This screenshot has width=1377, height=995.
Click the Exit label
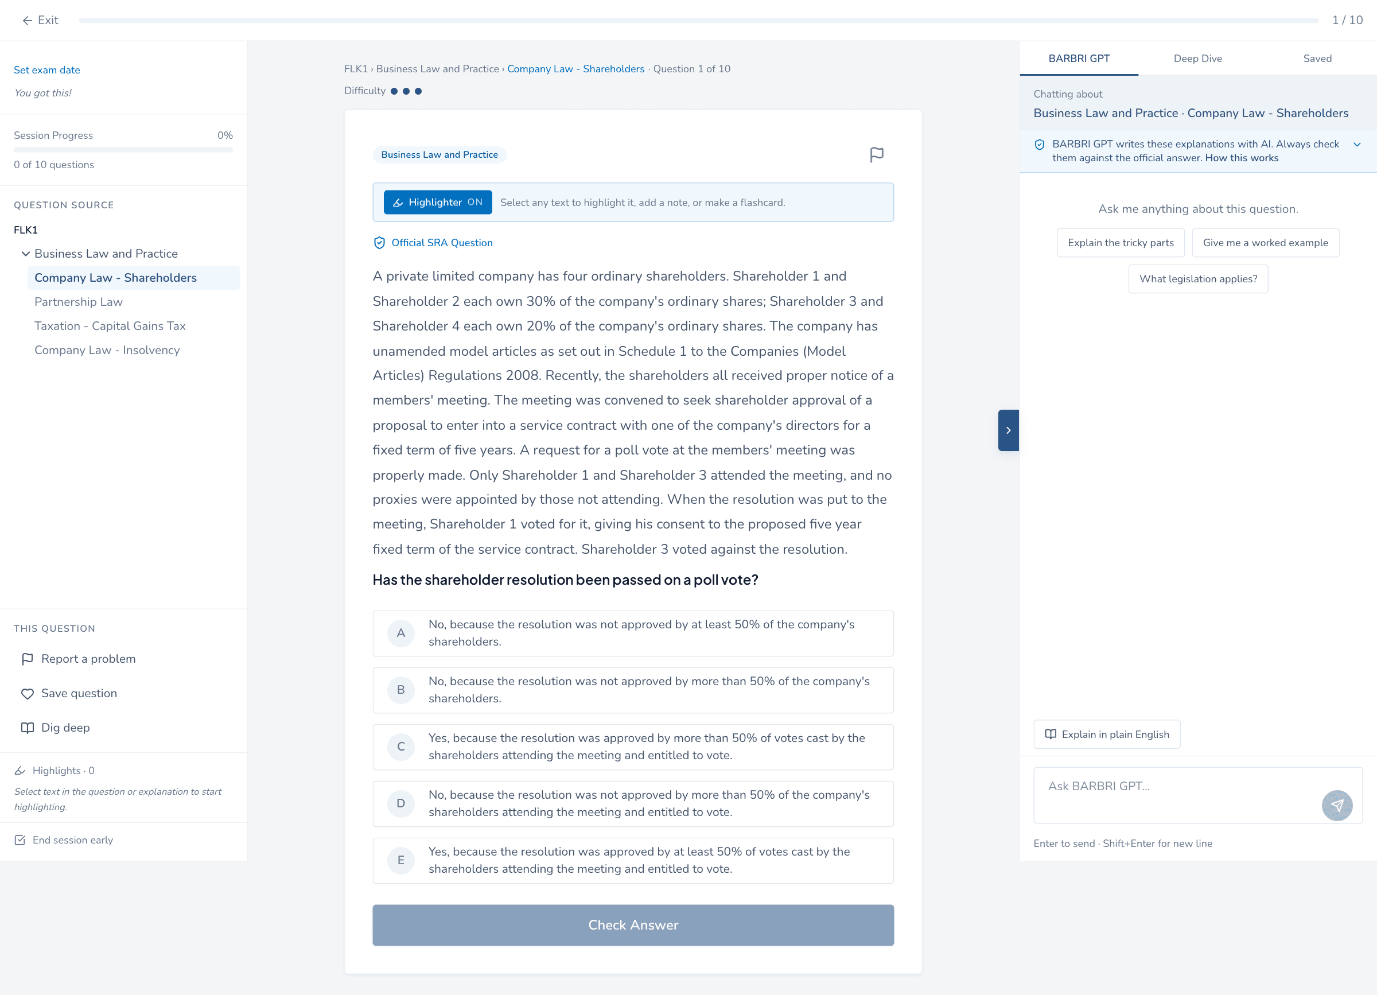(48, 20)
